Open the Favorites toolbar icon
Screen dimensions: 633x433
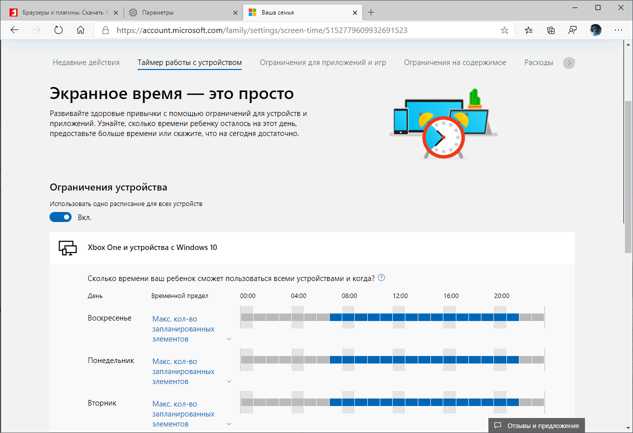click(528, 30)
